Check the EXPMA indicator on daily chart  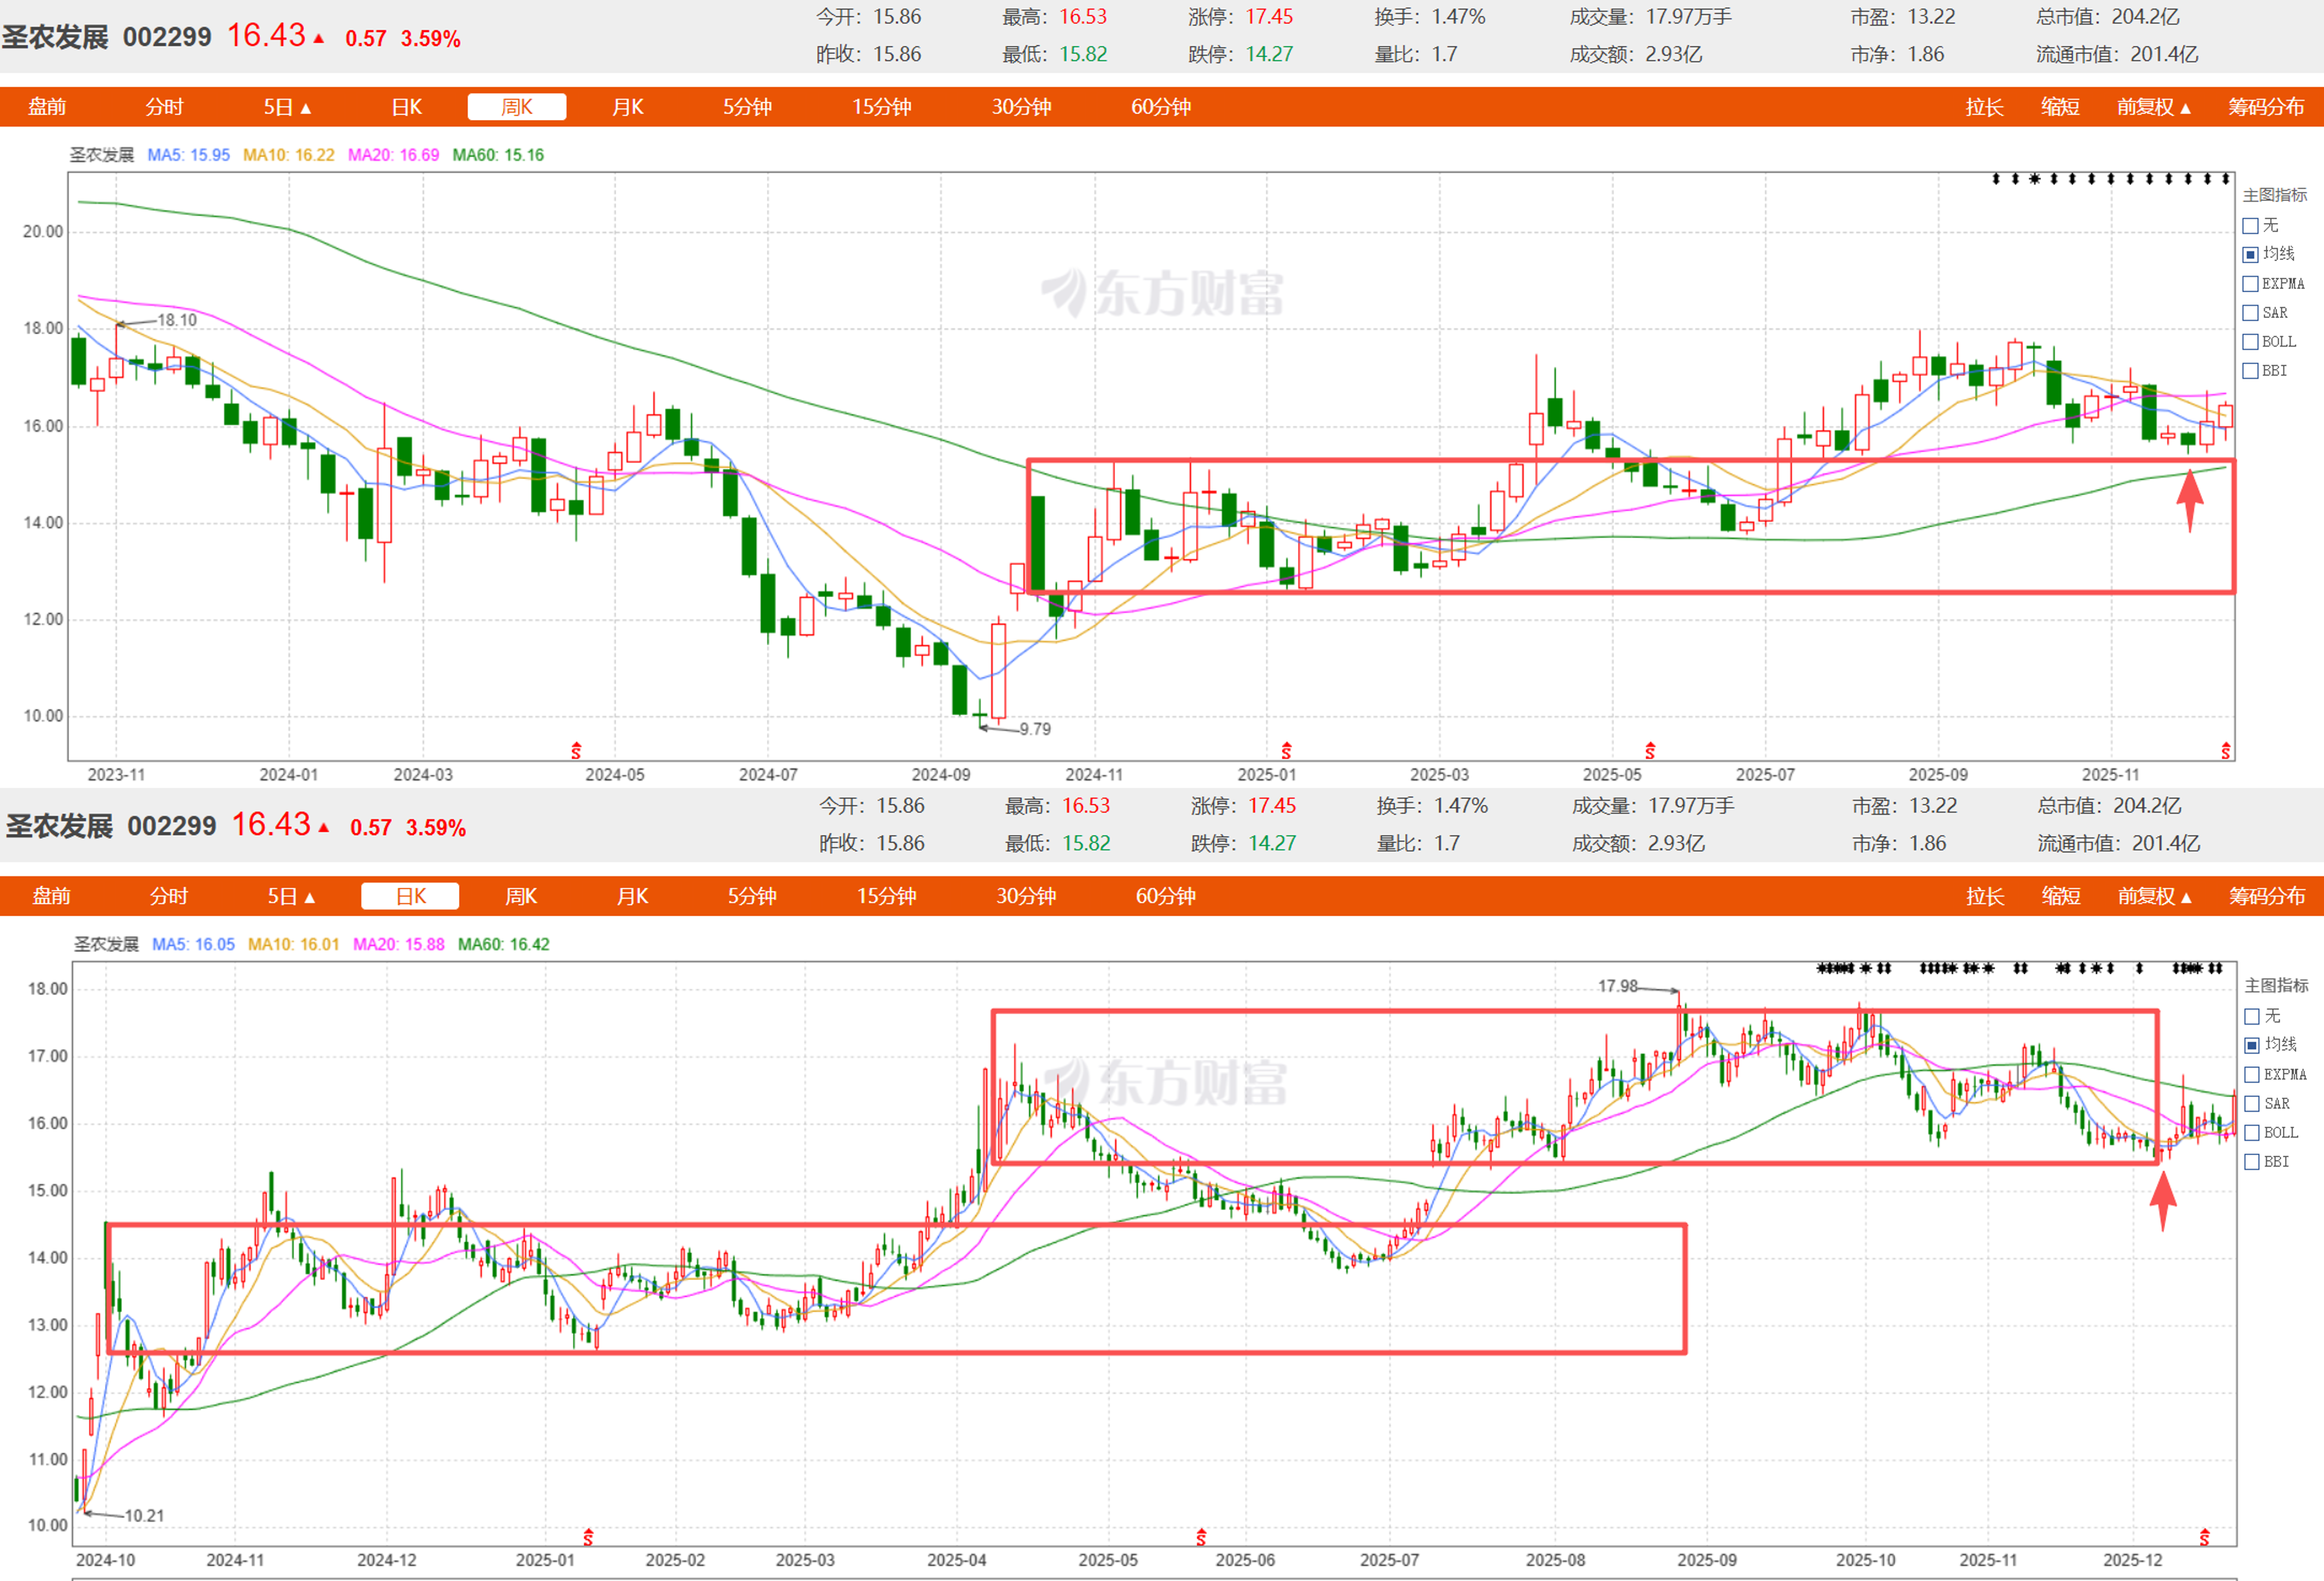pos(2252,1075)
